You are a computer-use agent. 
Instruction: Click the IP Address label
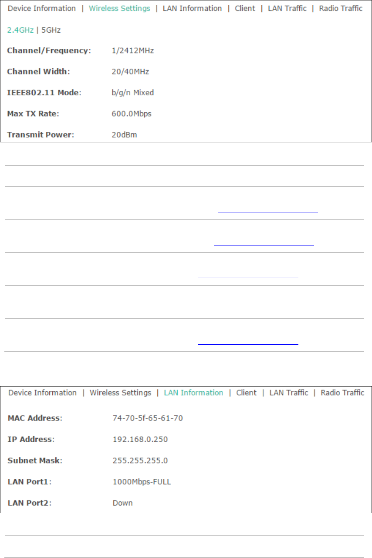point(30,440)
